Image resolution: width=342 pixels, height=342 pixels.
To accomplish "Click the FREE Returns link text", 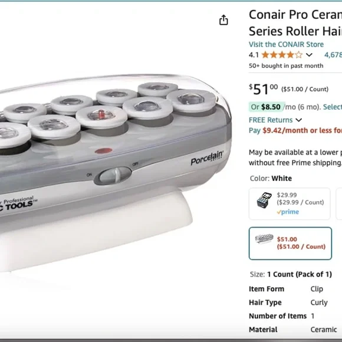I will point(271,120).
